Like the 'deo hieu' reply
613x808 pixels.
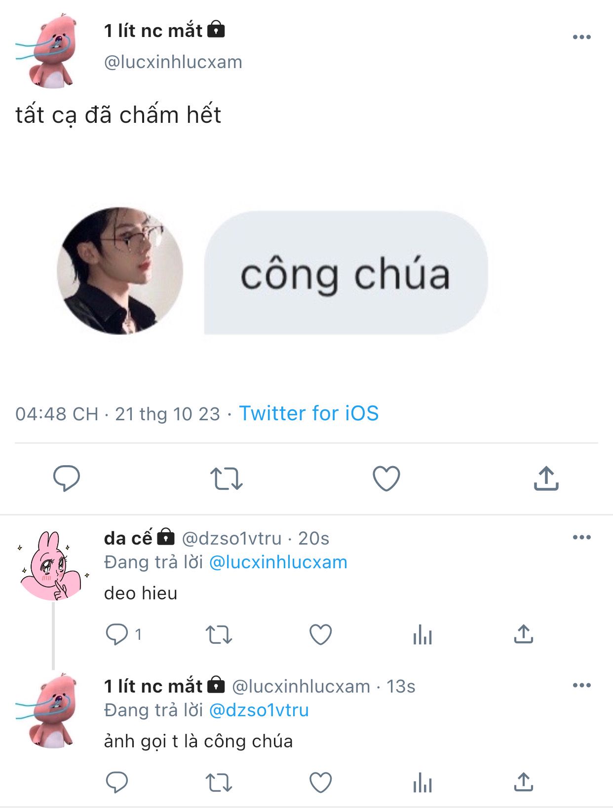pos(320,634)
